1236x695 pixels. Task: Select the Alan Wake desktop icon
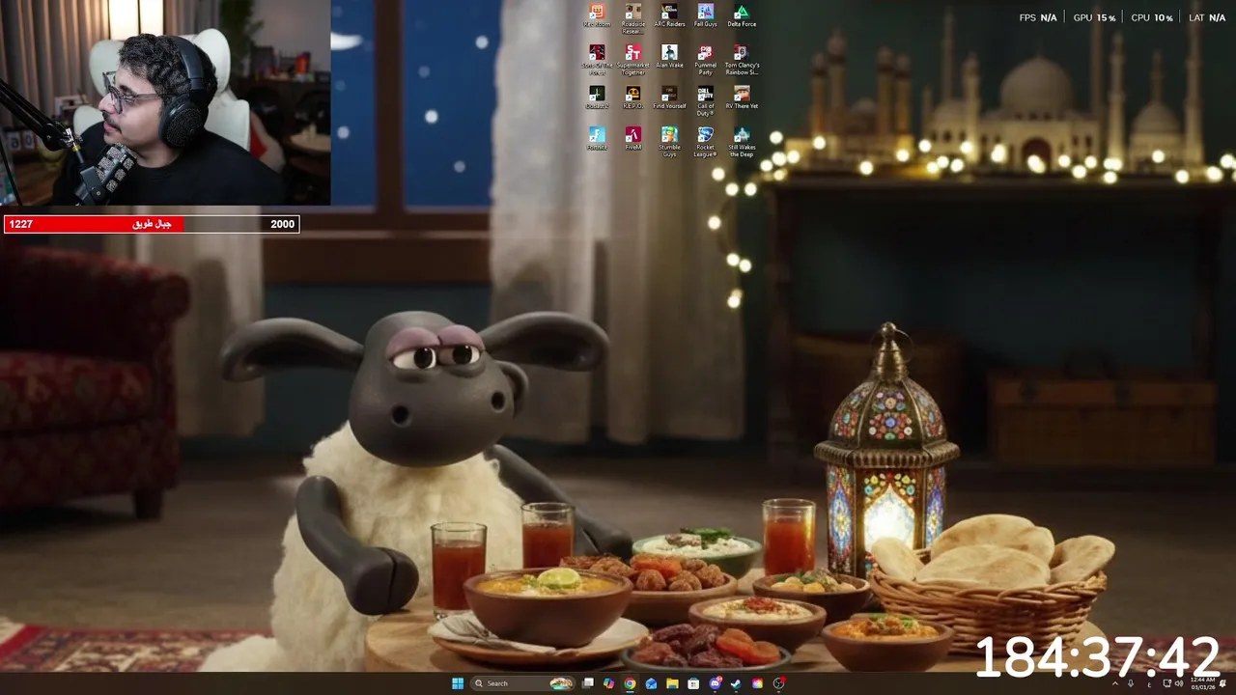pos(669,57)
